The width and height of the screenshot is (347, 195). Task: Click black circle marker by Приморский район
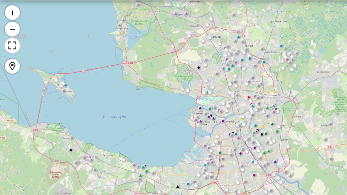199,67
